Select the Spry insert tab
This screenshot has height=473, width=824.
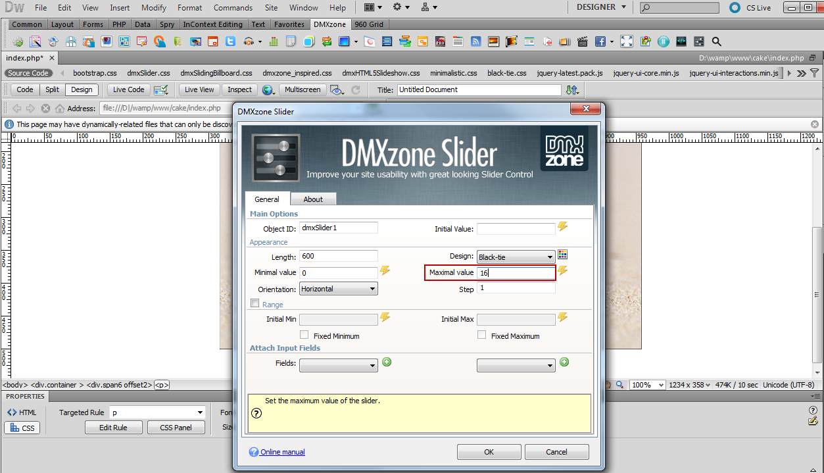tap(166, 24)
